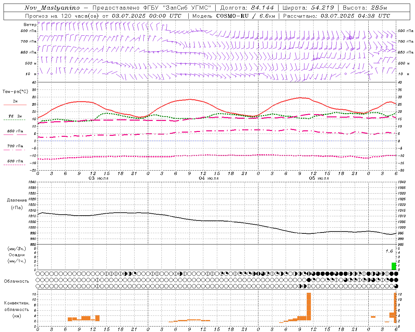Click the 04 июля date label

point(209,178)
